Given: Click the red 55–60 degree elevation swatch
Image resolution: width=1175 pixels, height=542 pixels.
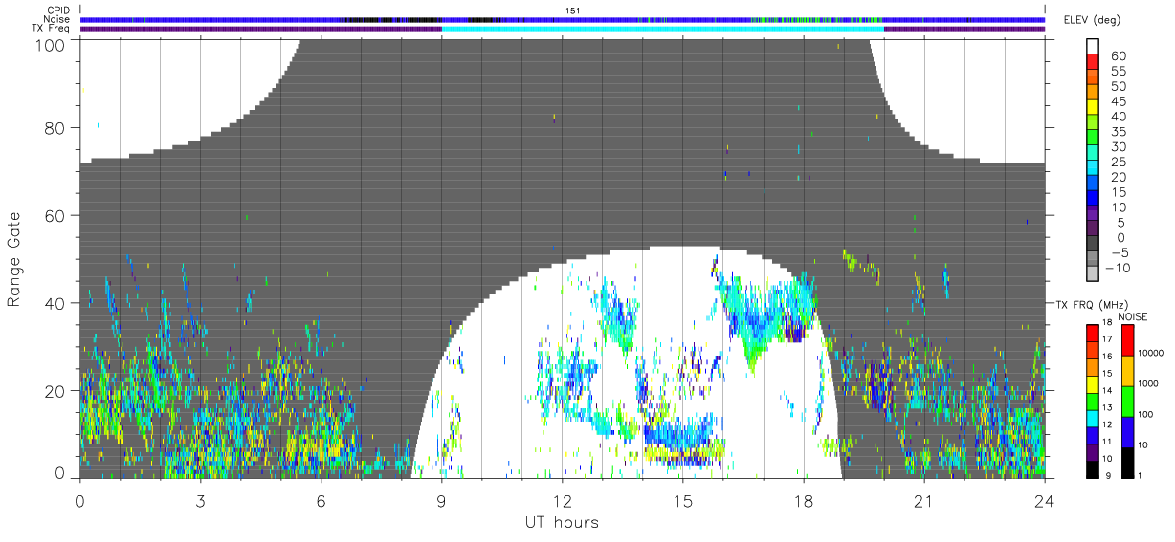Looking at the screenshot, I should [x=1092, y=63].
